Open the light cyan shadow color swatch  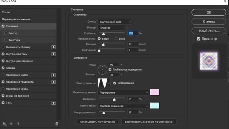pos(155,106)
